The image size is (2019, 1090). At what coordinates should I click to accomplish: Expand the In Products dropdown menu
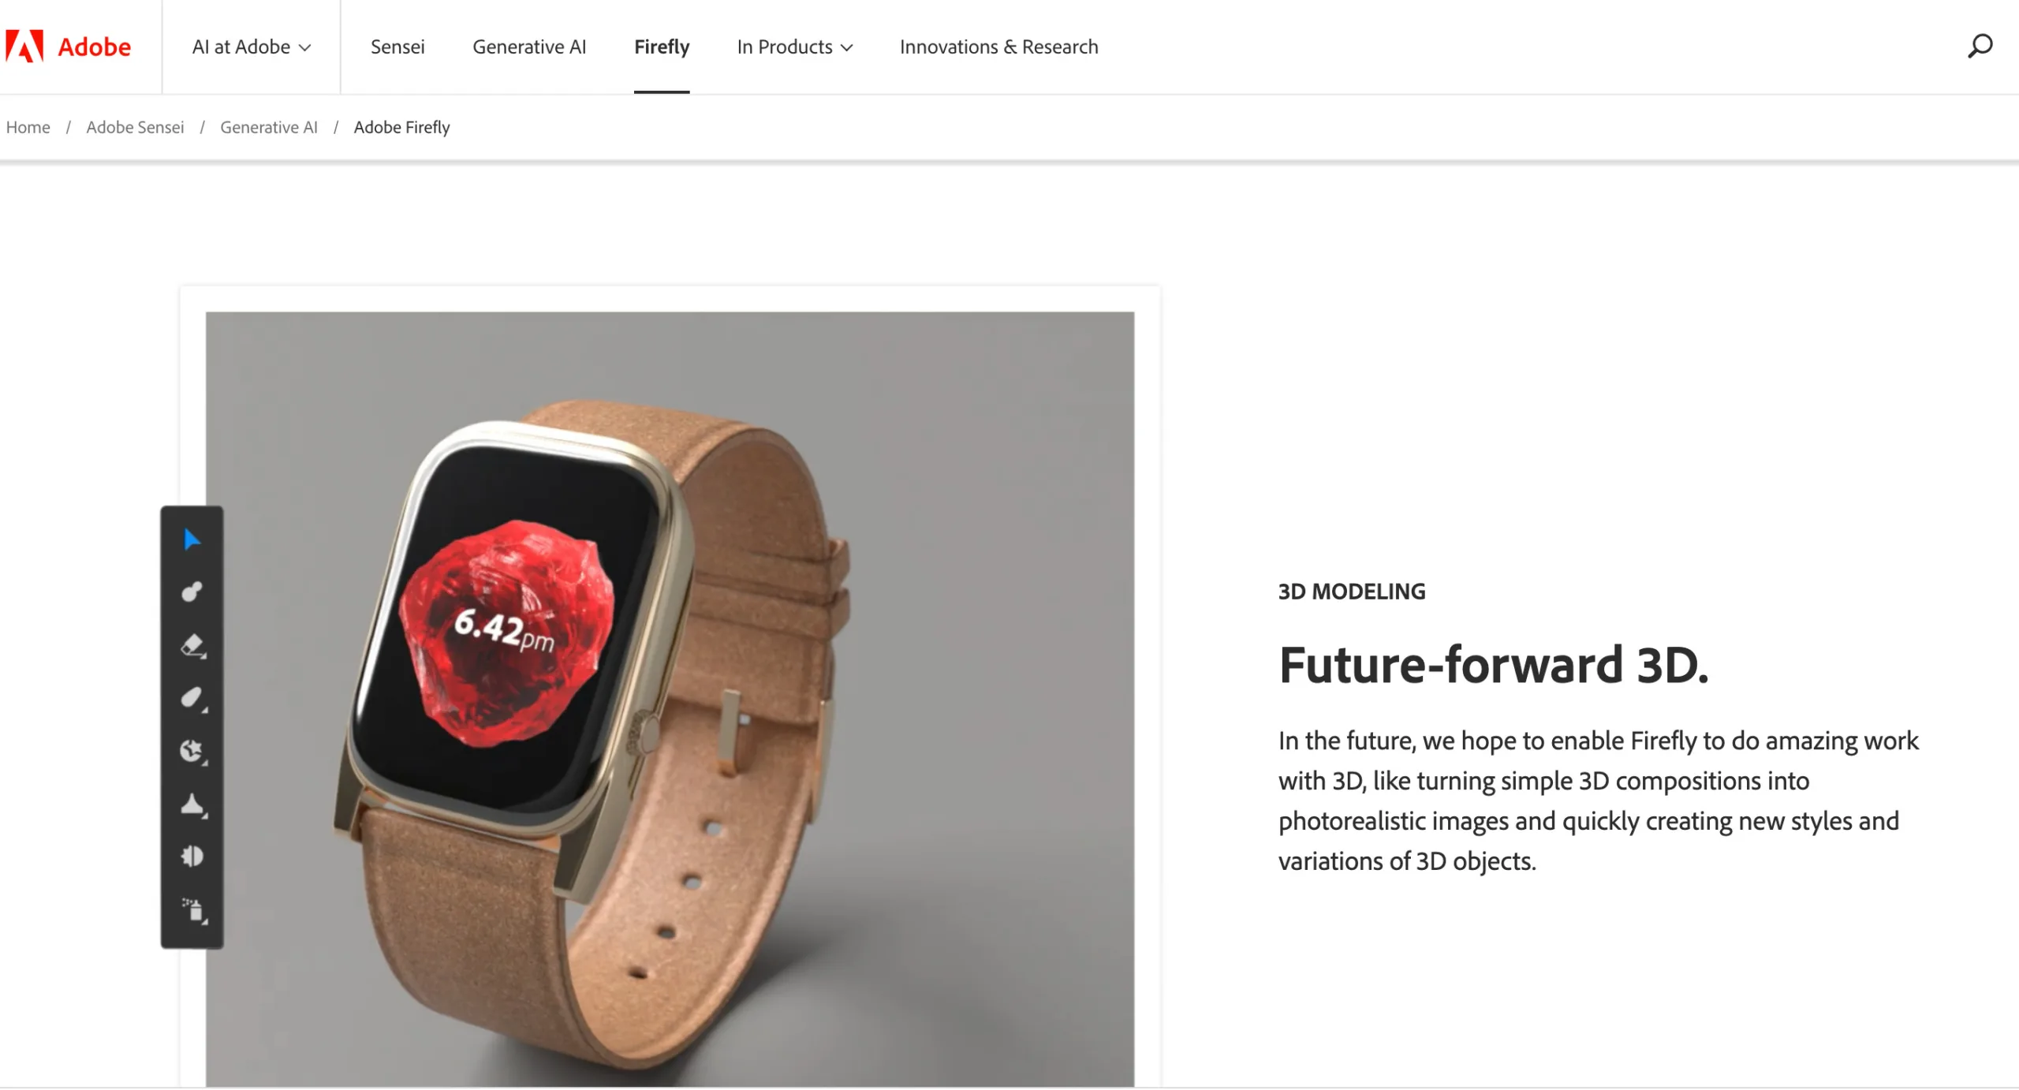pos(794,46)
